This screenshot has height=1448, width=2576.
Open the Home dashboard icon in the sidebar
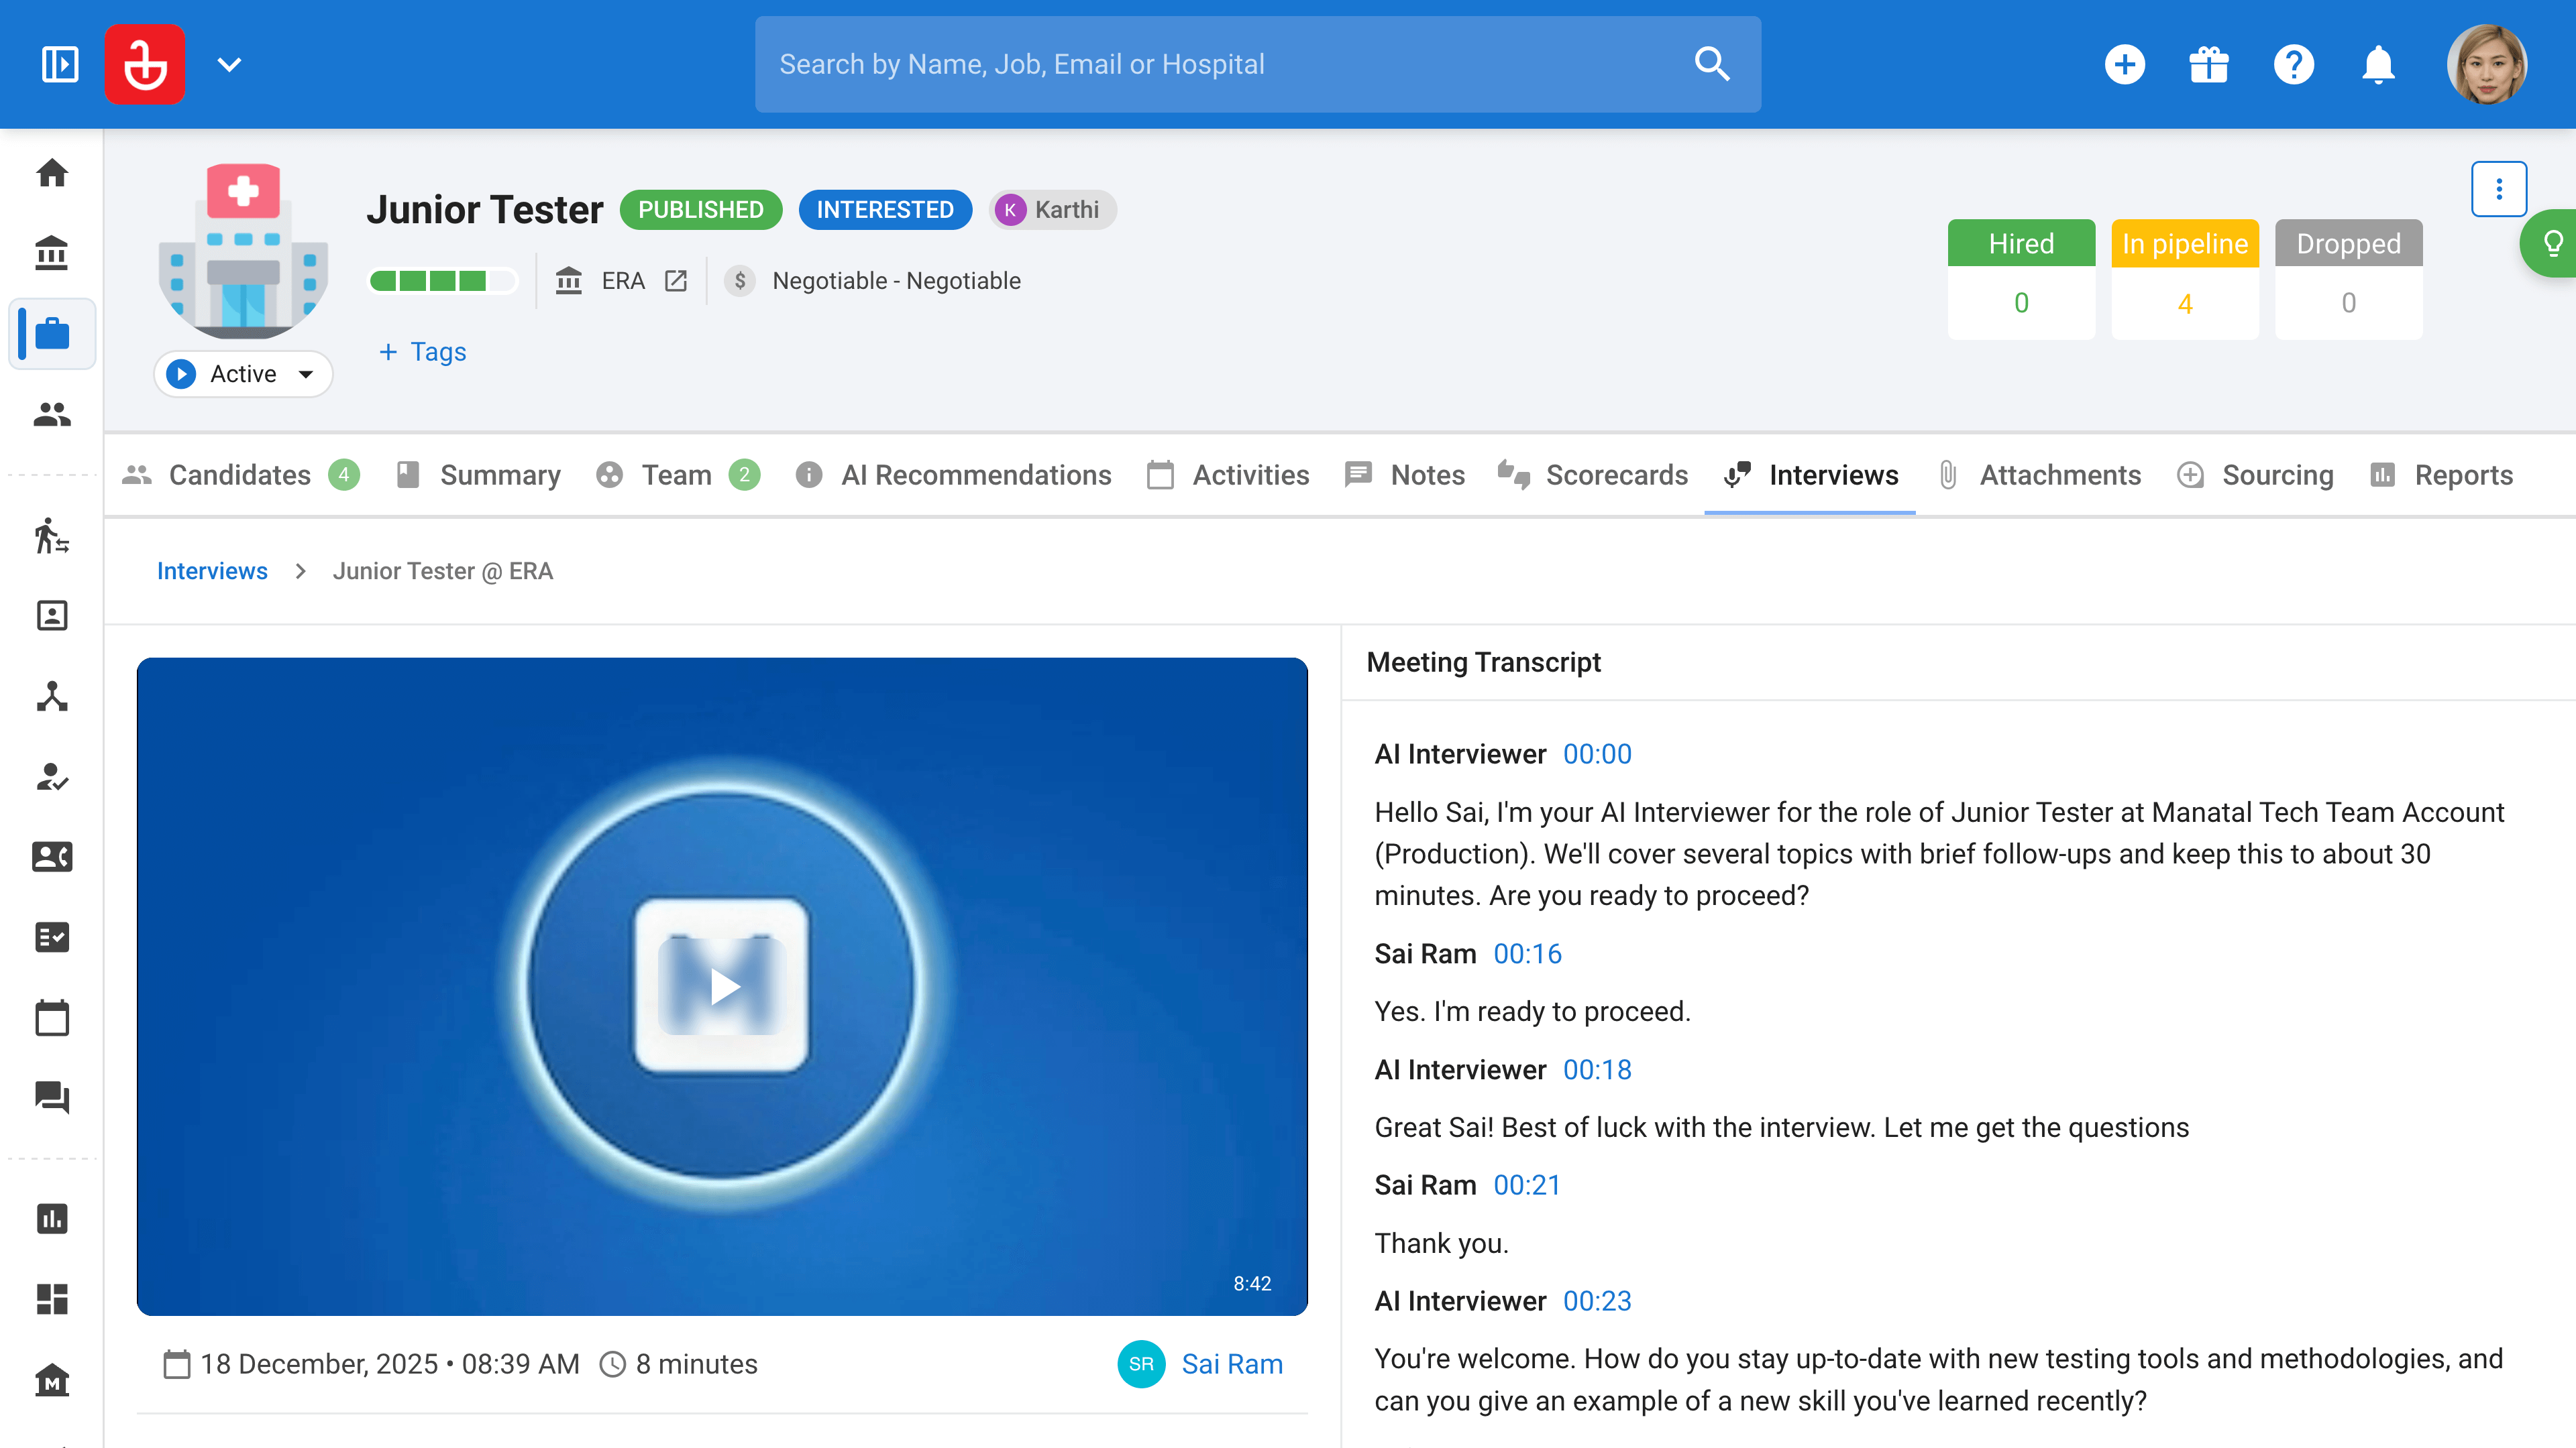tap(51, 172)
